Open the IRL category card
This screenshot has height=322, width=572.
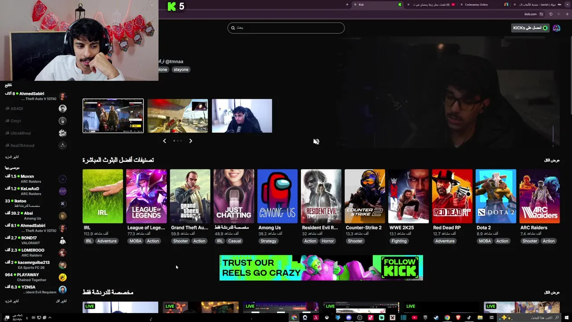pyautogui.click(x=103, y=196)
